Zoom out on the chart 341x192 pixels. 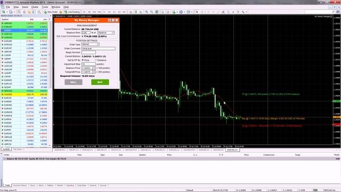(x=151, y=12)
